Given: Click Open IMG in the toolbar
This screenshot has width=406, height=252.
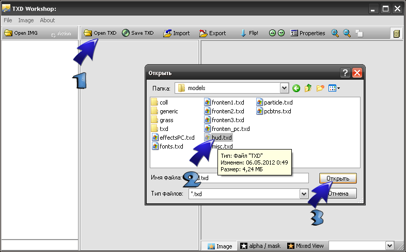Looking at the screenshot, I should pyautogui.click(x=21, y=33).
